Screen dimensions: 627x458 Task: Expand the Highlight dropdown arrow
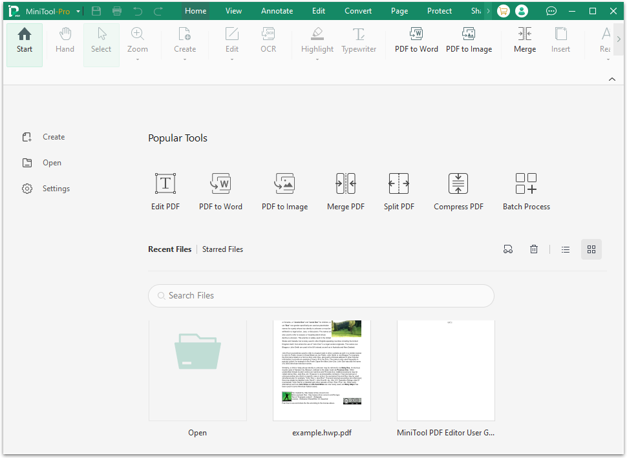[x=317, y=59]
